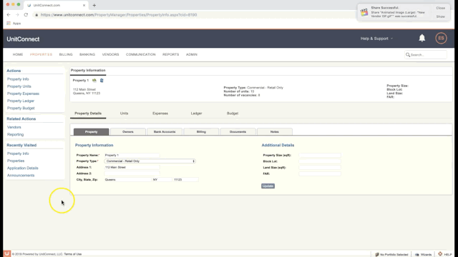This screenshot has width=458, height=257.
Task: Switch to the Ledger tab
Action: 196,114
